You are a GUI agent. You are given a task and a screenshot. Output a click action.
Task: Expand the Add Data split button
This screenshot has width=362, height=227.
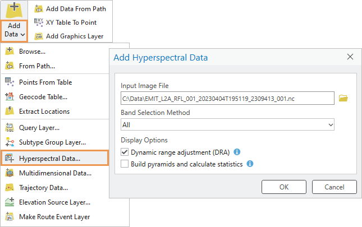coord(15,30)
